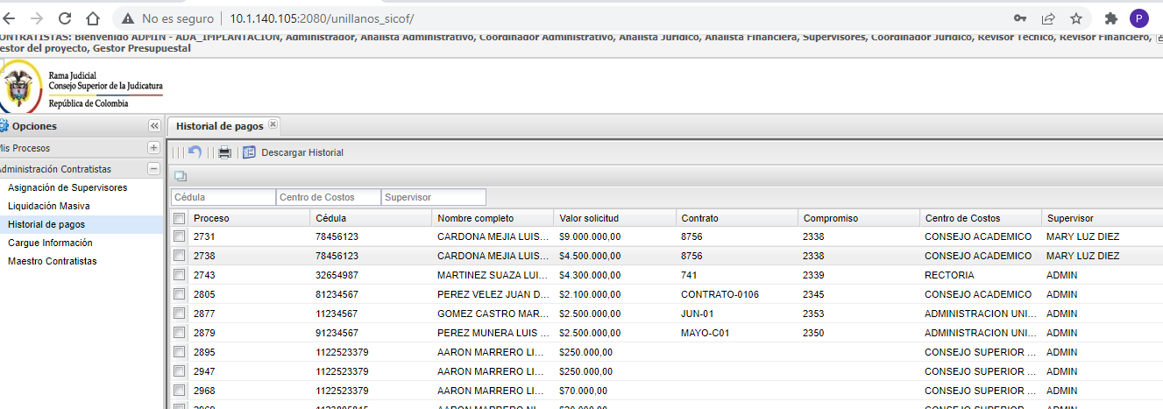Sort by the Valor solicitud column header
The width and height of the screenshot is (1163, 409).
(589, 218)
